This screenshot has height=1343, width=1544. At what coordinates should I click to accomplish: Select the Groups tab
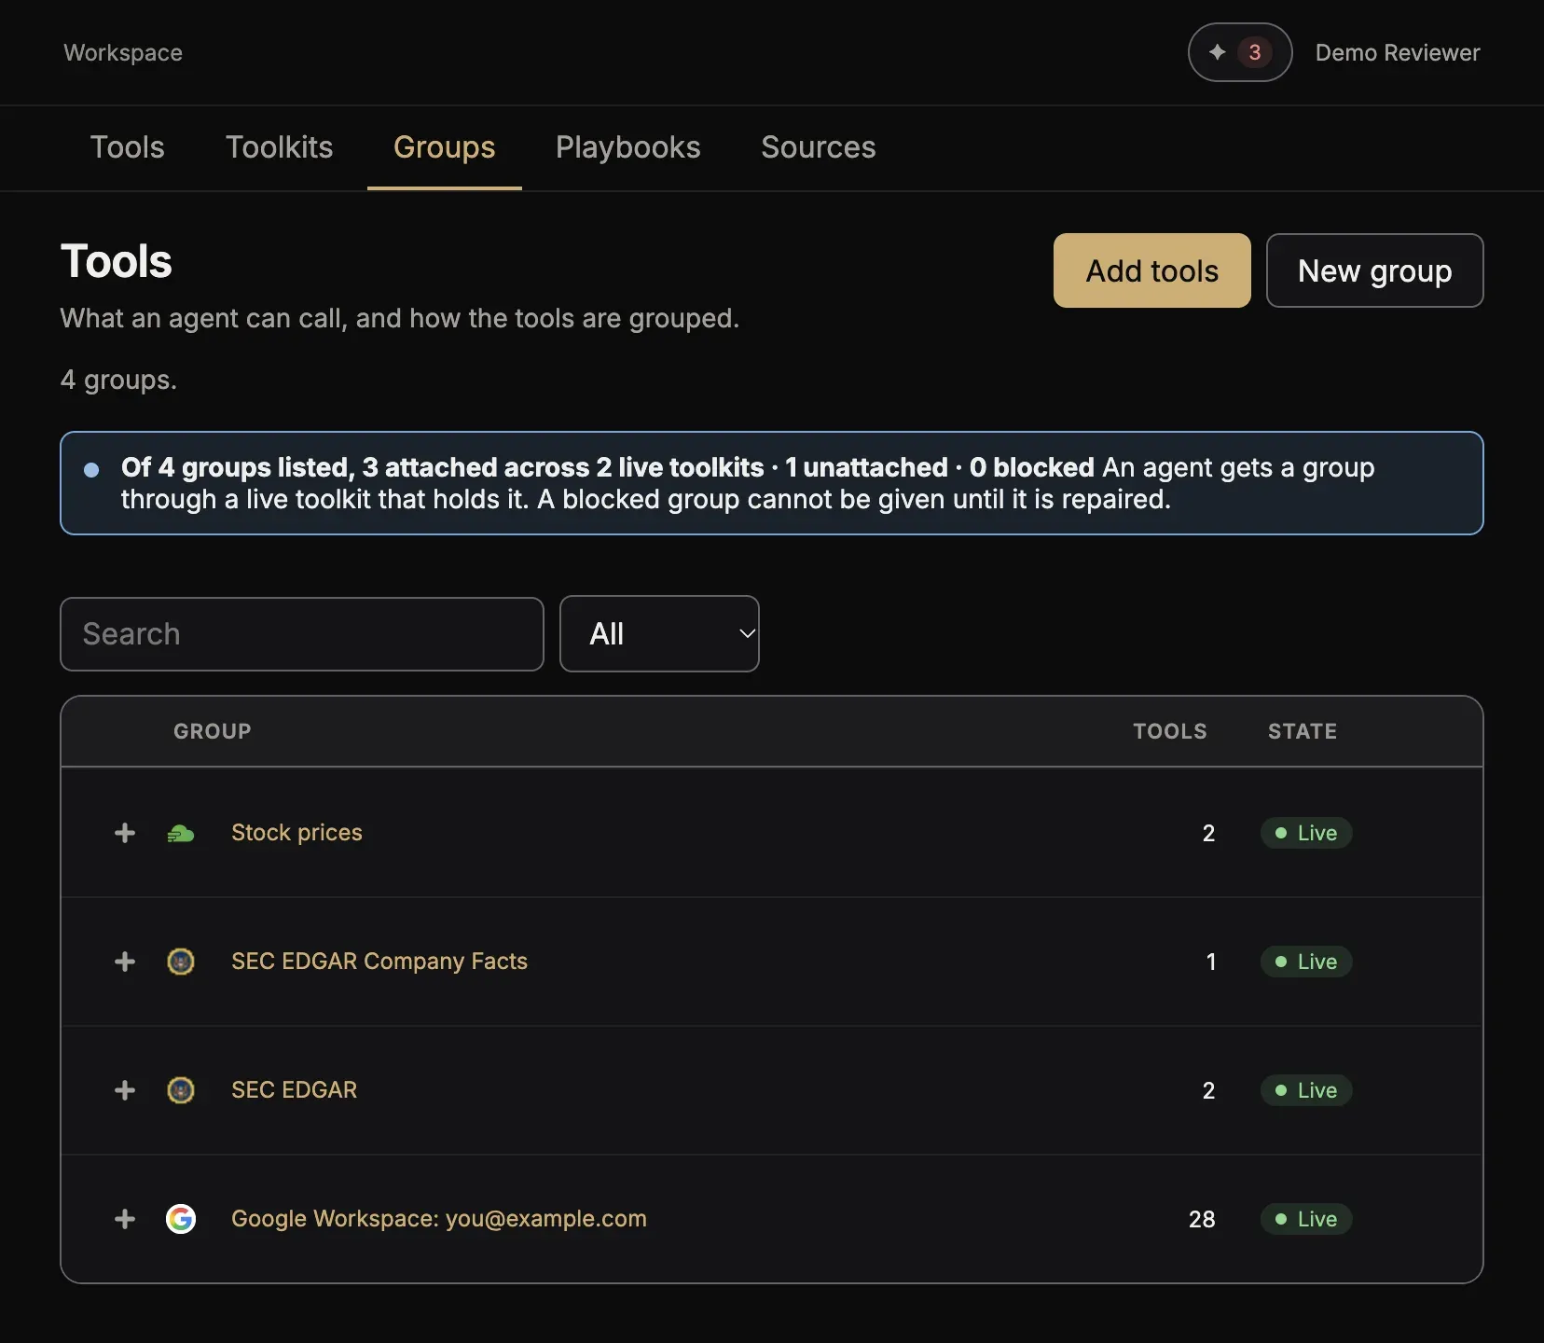point(445,147)
